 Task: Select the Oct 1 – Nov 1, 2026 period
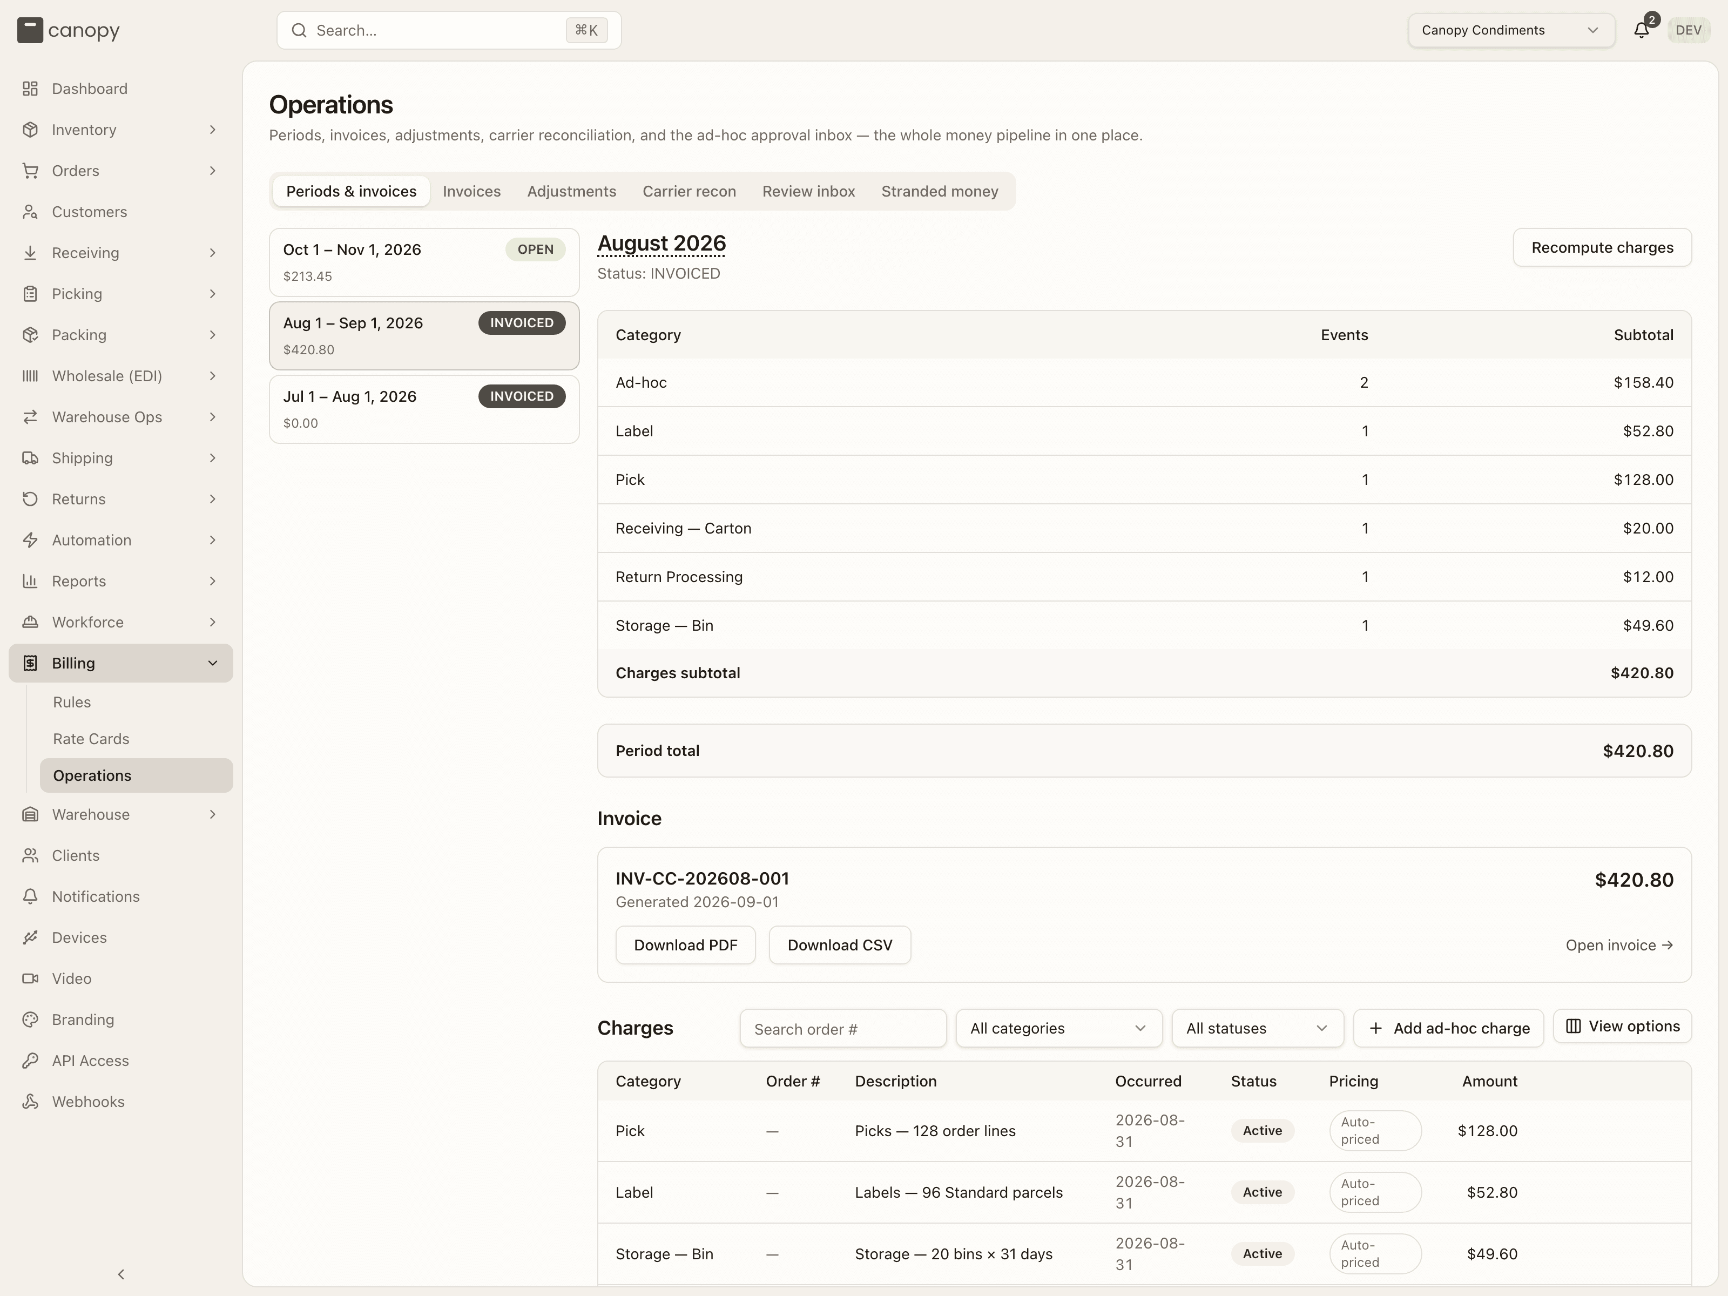424,262
